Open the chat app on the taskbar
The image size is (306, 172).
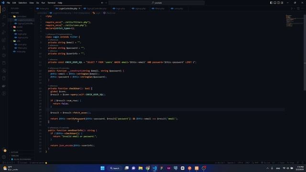133,168
